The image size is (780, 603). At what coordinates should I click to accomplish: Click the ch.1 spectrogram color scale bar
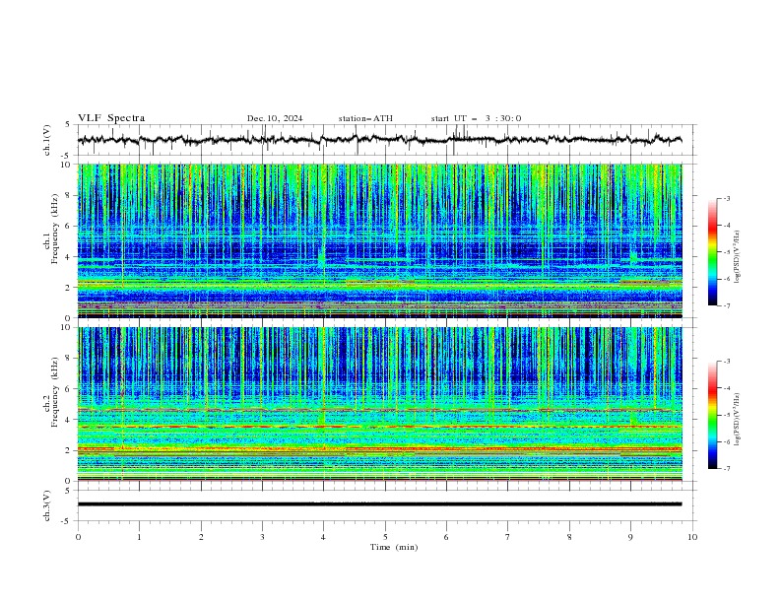(712, 252)
